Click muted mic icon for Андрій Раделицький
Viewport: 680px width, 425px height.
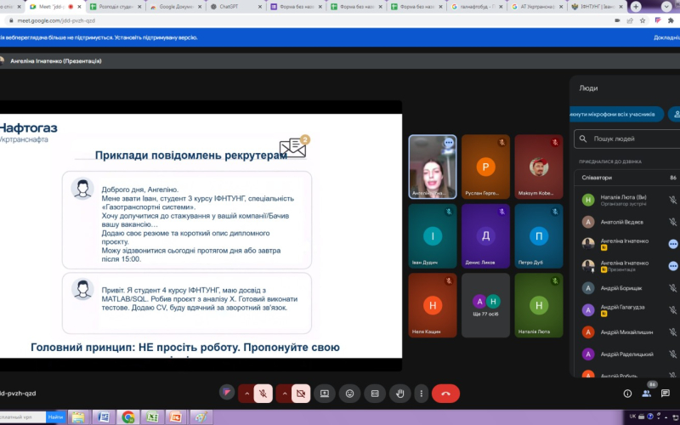pos(672,354)
